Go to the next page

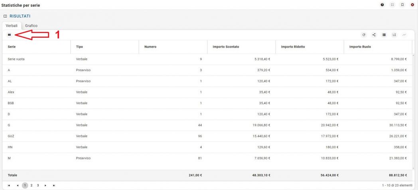[45, 186]
